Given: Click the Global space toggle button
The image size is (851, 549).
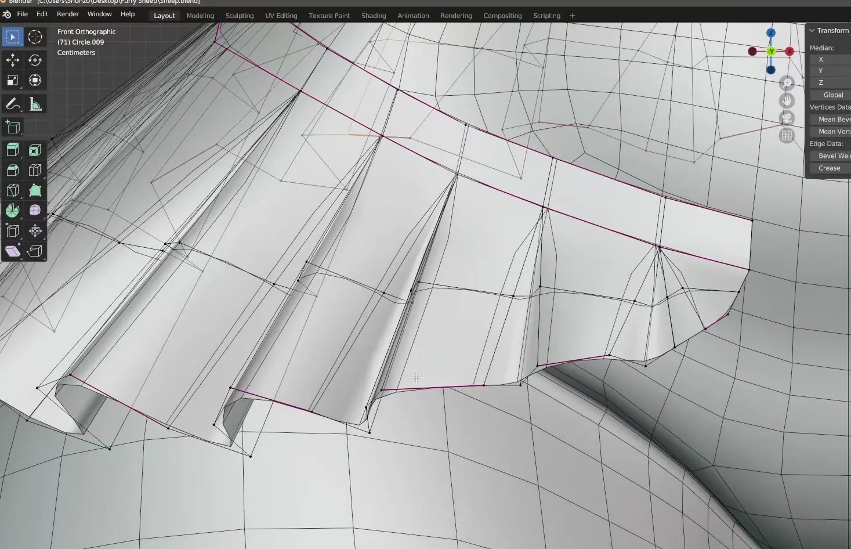Looking at the screenshot, I should 832,95.
